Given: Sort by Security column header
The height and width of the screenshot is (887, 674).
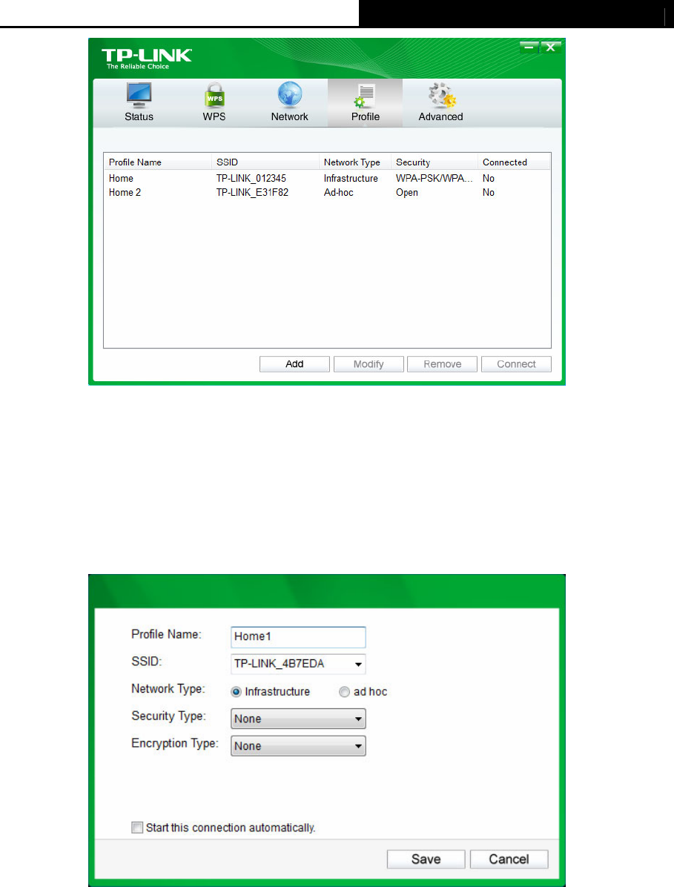Looking at the screenshot, I should [x=435, y=162].
